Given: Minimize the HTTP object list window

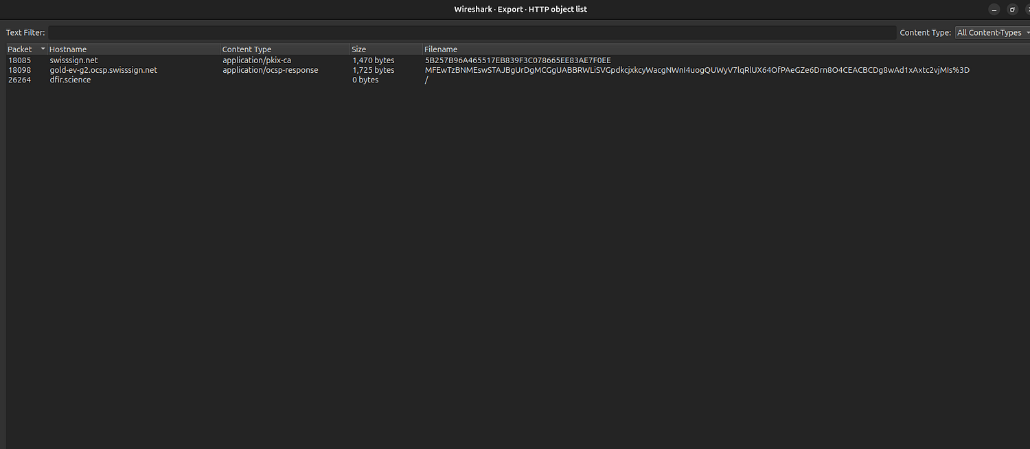Looking at the screenshot, I should coord(994,10).
